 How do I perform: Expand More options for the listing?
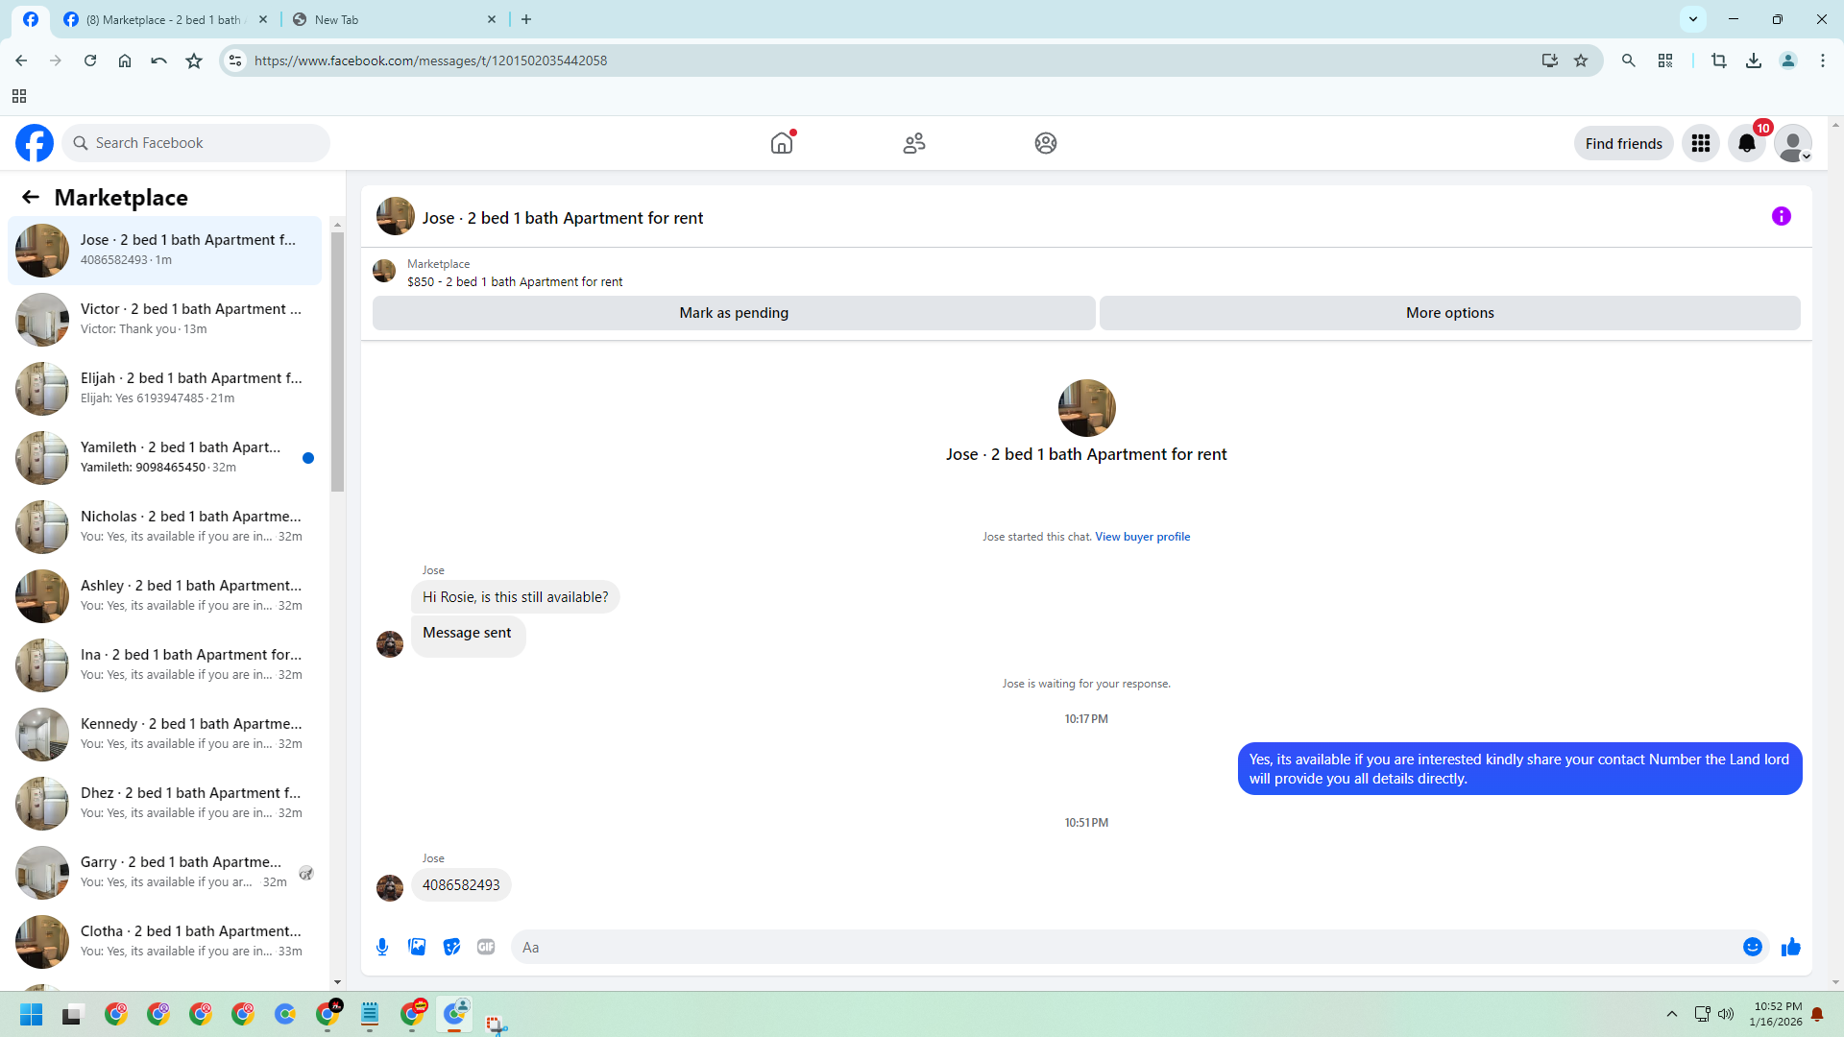pyautogui.click(x=1449, y=313)
